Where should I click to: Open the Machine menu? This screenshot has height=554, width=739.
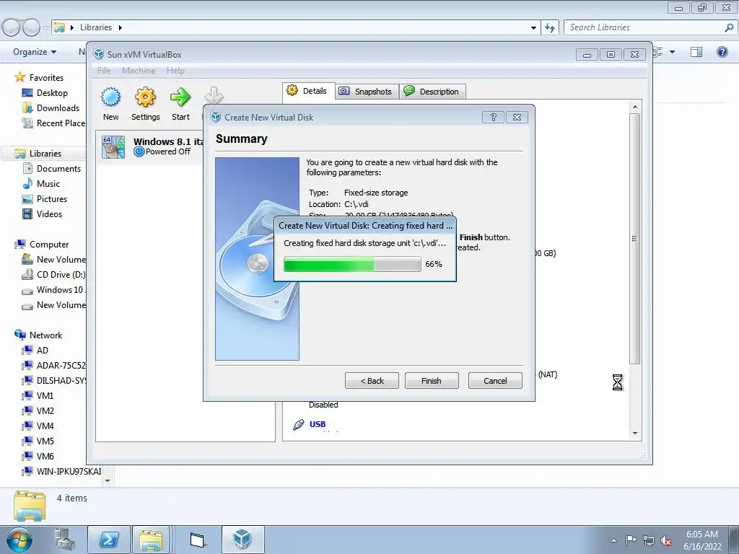pyautogui.click(x=139, y=71)
